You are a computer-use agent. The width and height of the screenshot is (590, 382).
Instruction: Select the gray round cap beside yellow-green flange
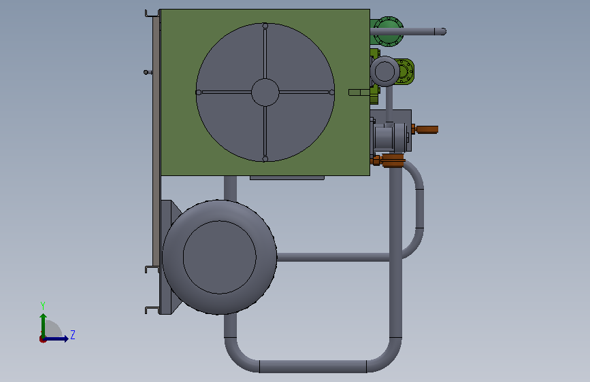384,71
